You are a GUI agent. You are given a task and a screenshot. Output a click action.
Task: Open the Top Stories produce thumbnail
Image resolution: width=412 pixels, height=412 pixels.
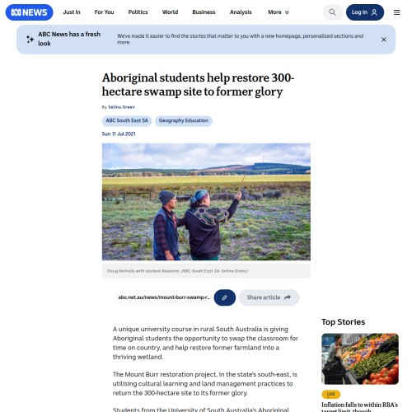pos(360,358)
